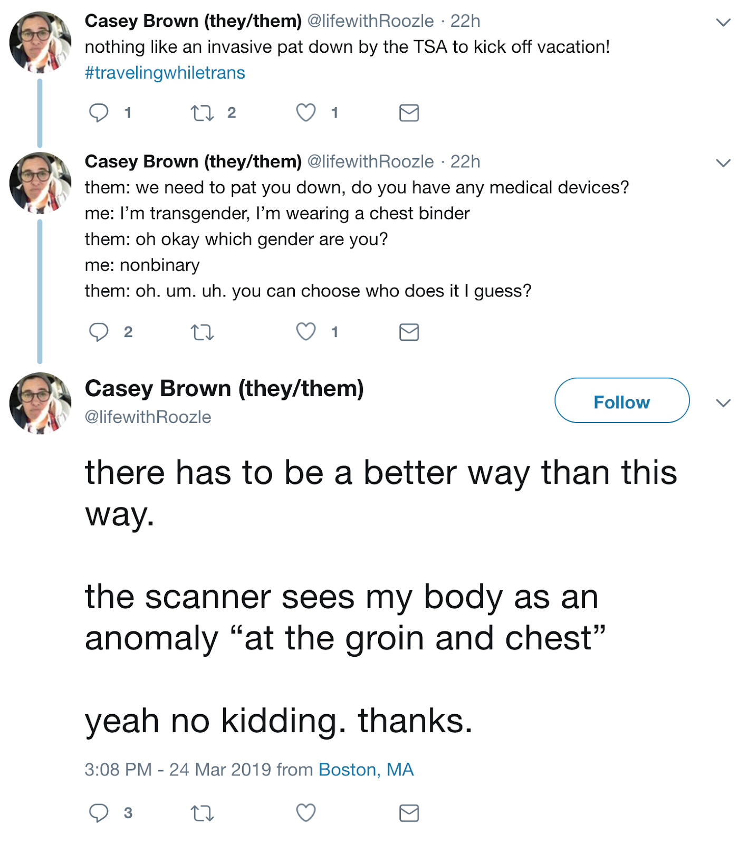Retweet the second tweet in thread

tap(202, 332)
